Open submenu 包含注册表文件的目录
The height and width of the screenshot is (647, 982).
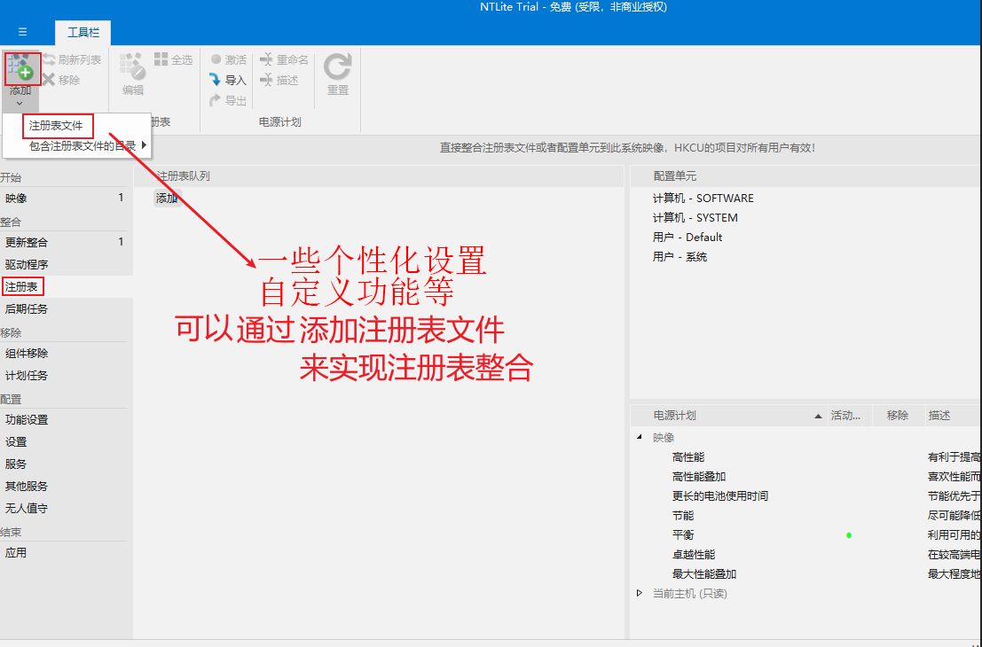[82, 145]
